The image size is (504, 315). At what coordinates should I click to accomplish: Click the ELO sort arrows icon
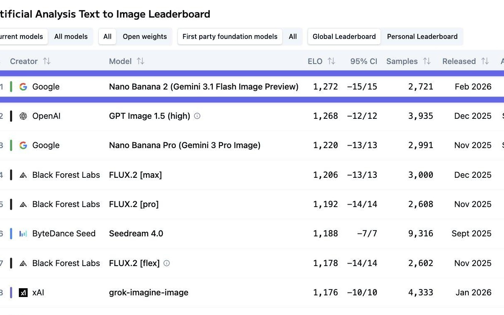pyautogui.click(x=331, y=61)
